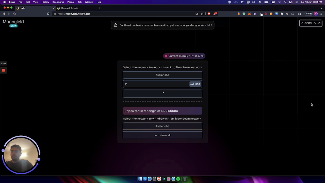This screenshot has height=183, width=325.
Task: Click the axlUSDC token badge
Action: click(x=195, y=84)
